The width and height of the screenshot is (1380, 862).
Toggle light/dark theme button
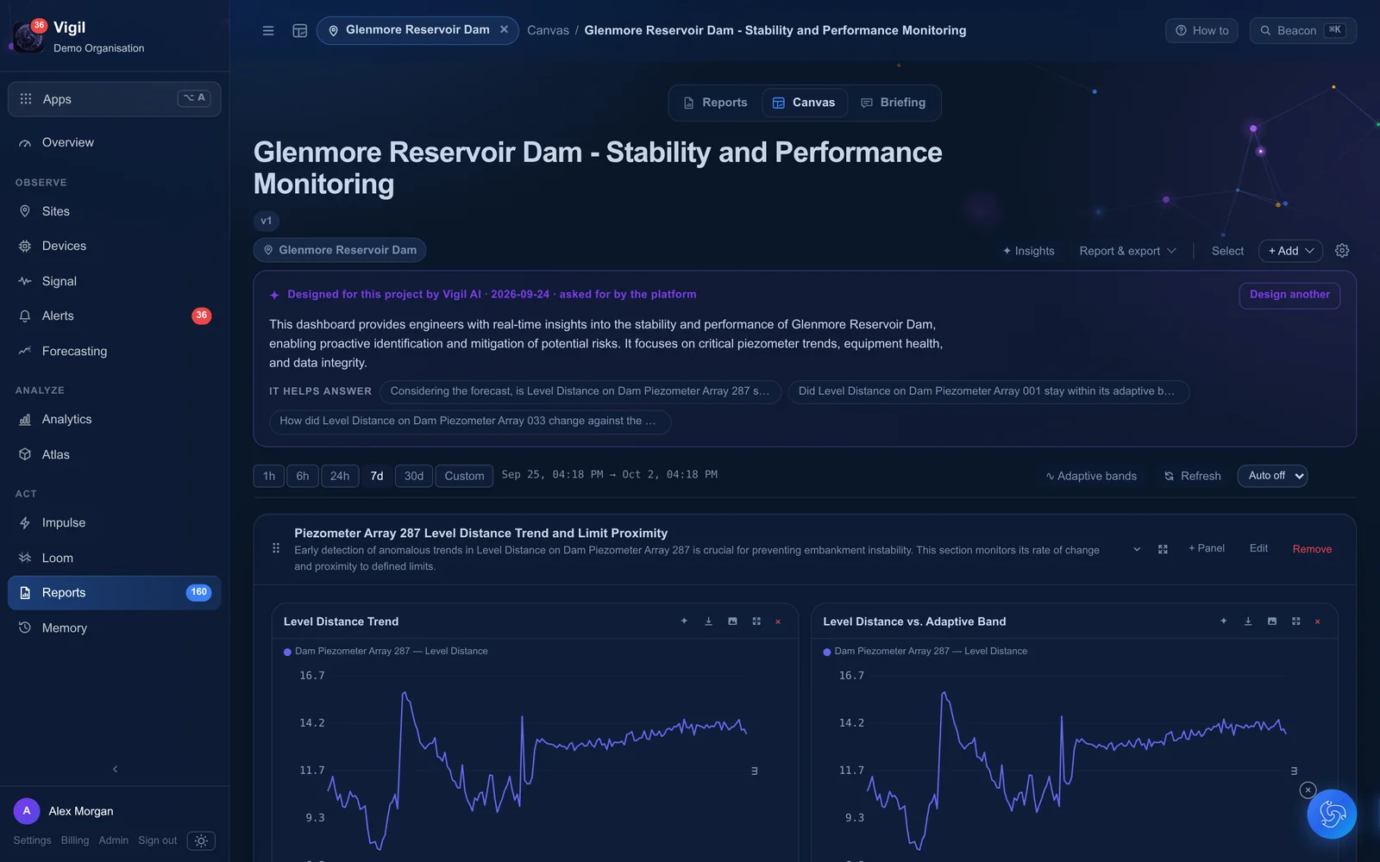coord(201,840)
